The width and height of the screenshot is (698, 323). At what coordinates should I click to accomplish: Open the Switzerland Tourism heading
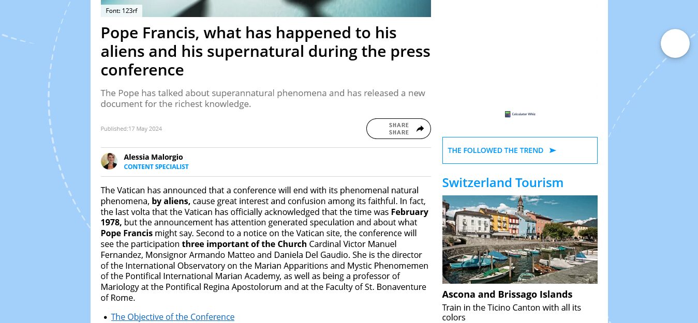(x=502, y=183)
